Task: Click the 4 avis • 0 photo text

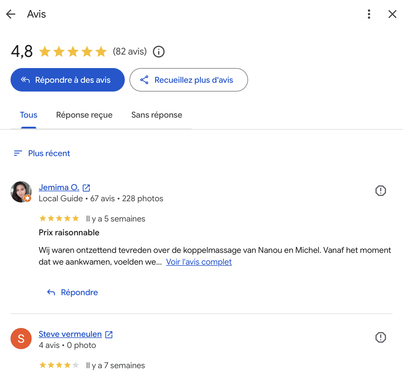Action: (x=67, y=345)
